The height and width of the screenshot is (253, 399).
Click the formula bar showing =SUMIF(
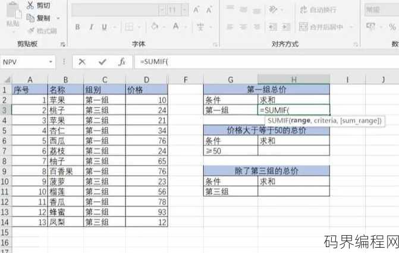coord(266,62)
